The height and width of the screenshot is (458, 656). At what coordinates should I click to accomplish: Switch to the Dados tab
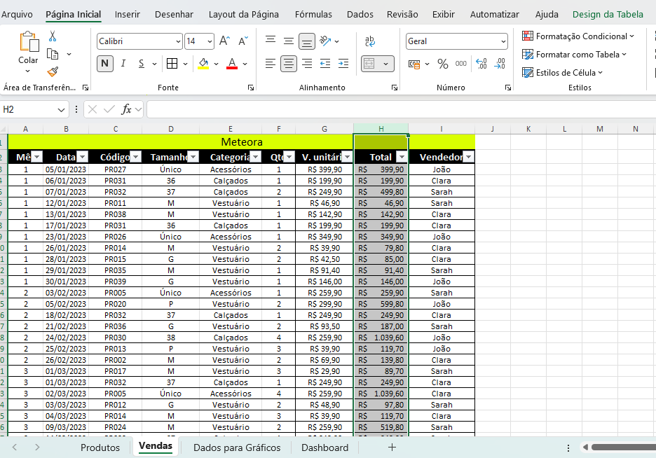coord(360,14)
